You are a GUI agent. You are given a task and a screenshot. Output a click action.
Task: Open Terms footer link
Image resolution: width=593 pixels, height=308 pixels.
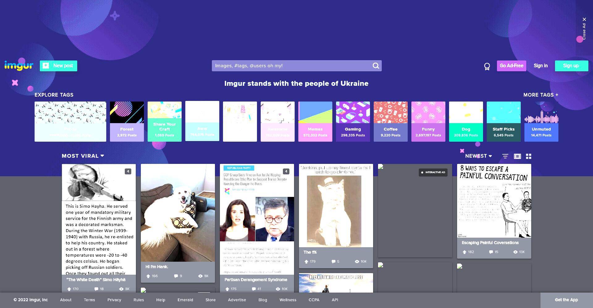tap(89, 300)
